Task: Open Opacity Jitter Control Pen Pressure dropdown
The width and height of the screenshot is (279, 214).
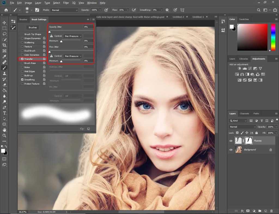Action: pyautogui.click(x=73, y=36)
